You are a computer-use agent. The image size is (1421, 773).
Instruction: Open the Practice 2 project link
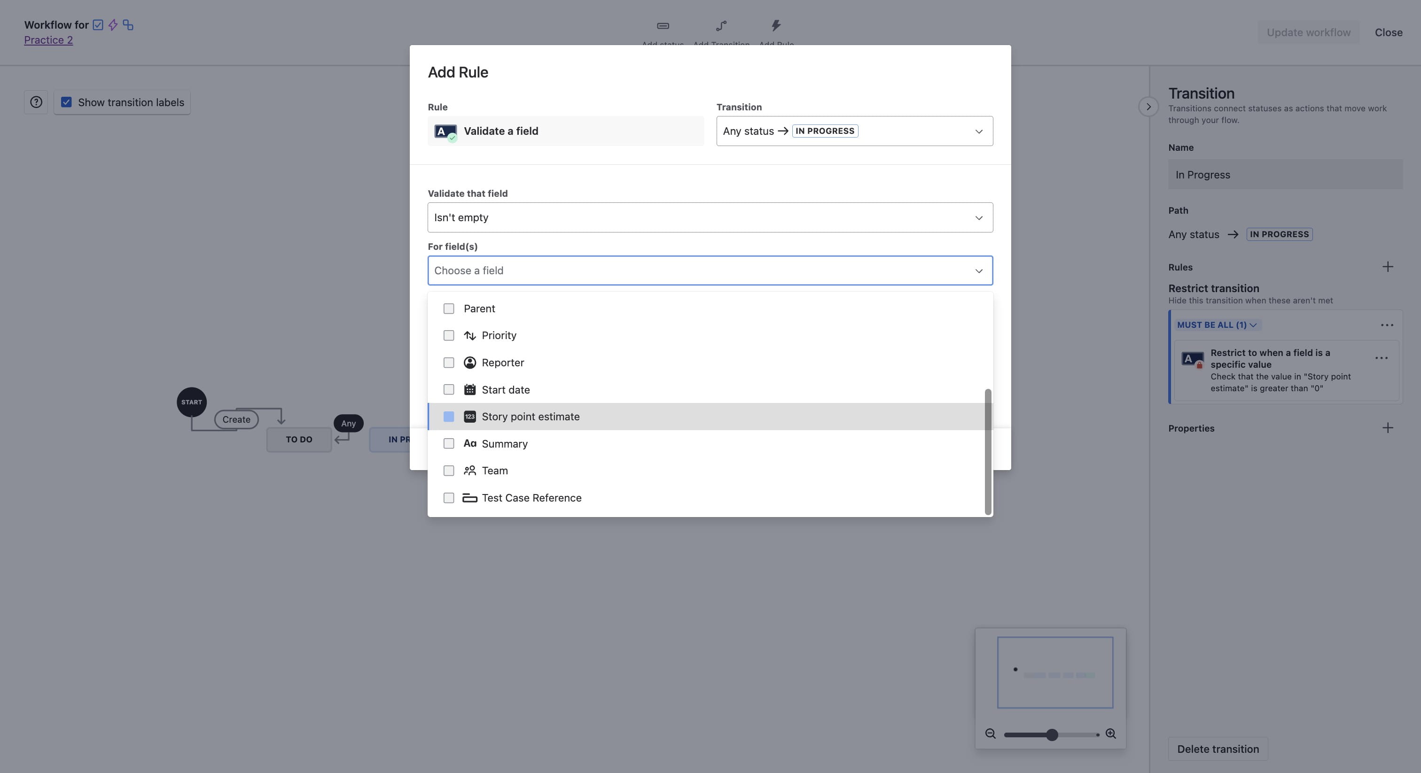(48, 40)
